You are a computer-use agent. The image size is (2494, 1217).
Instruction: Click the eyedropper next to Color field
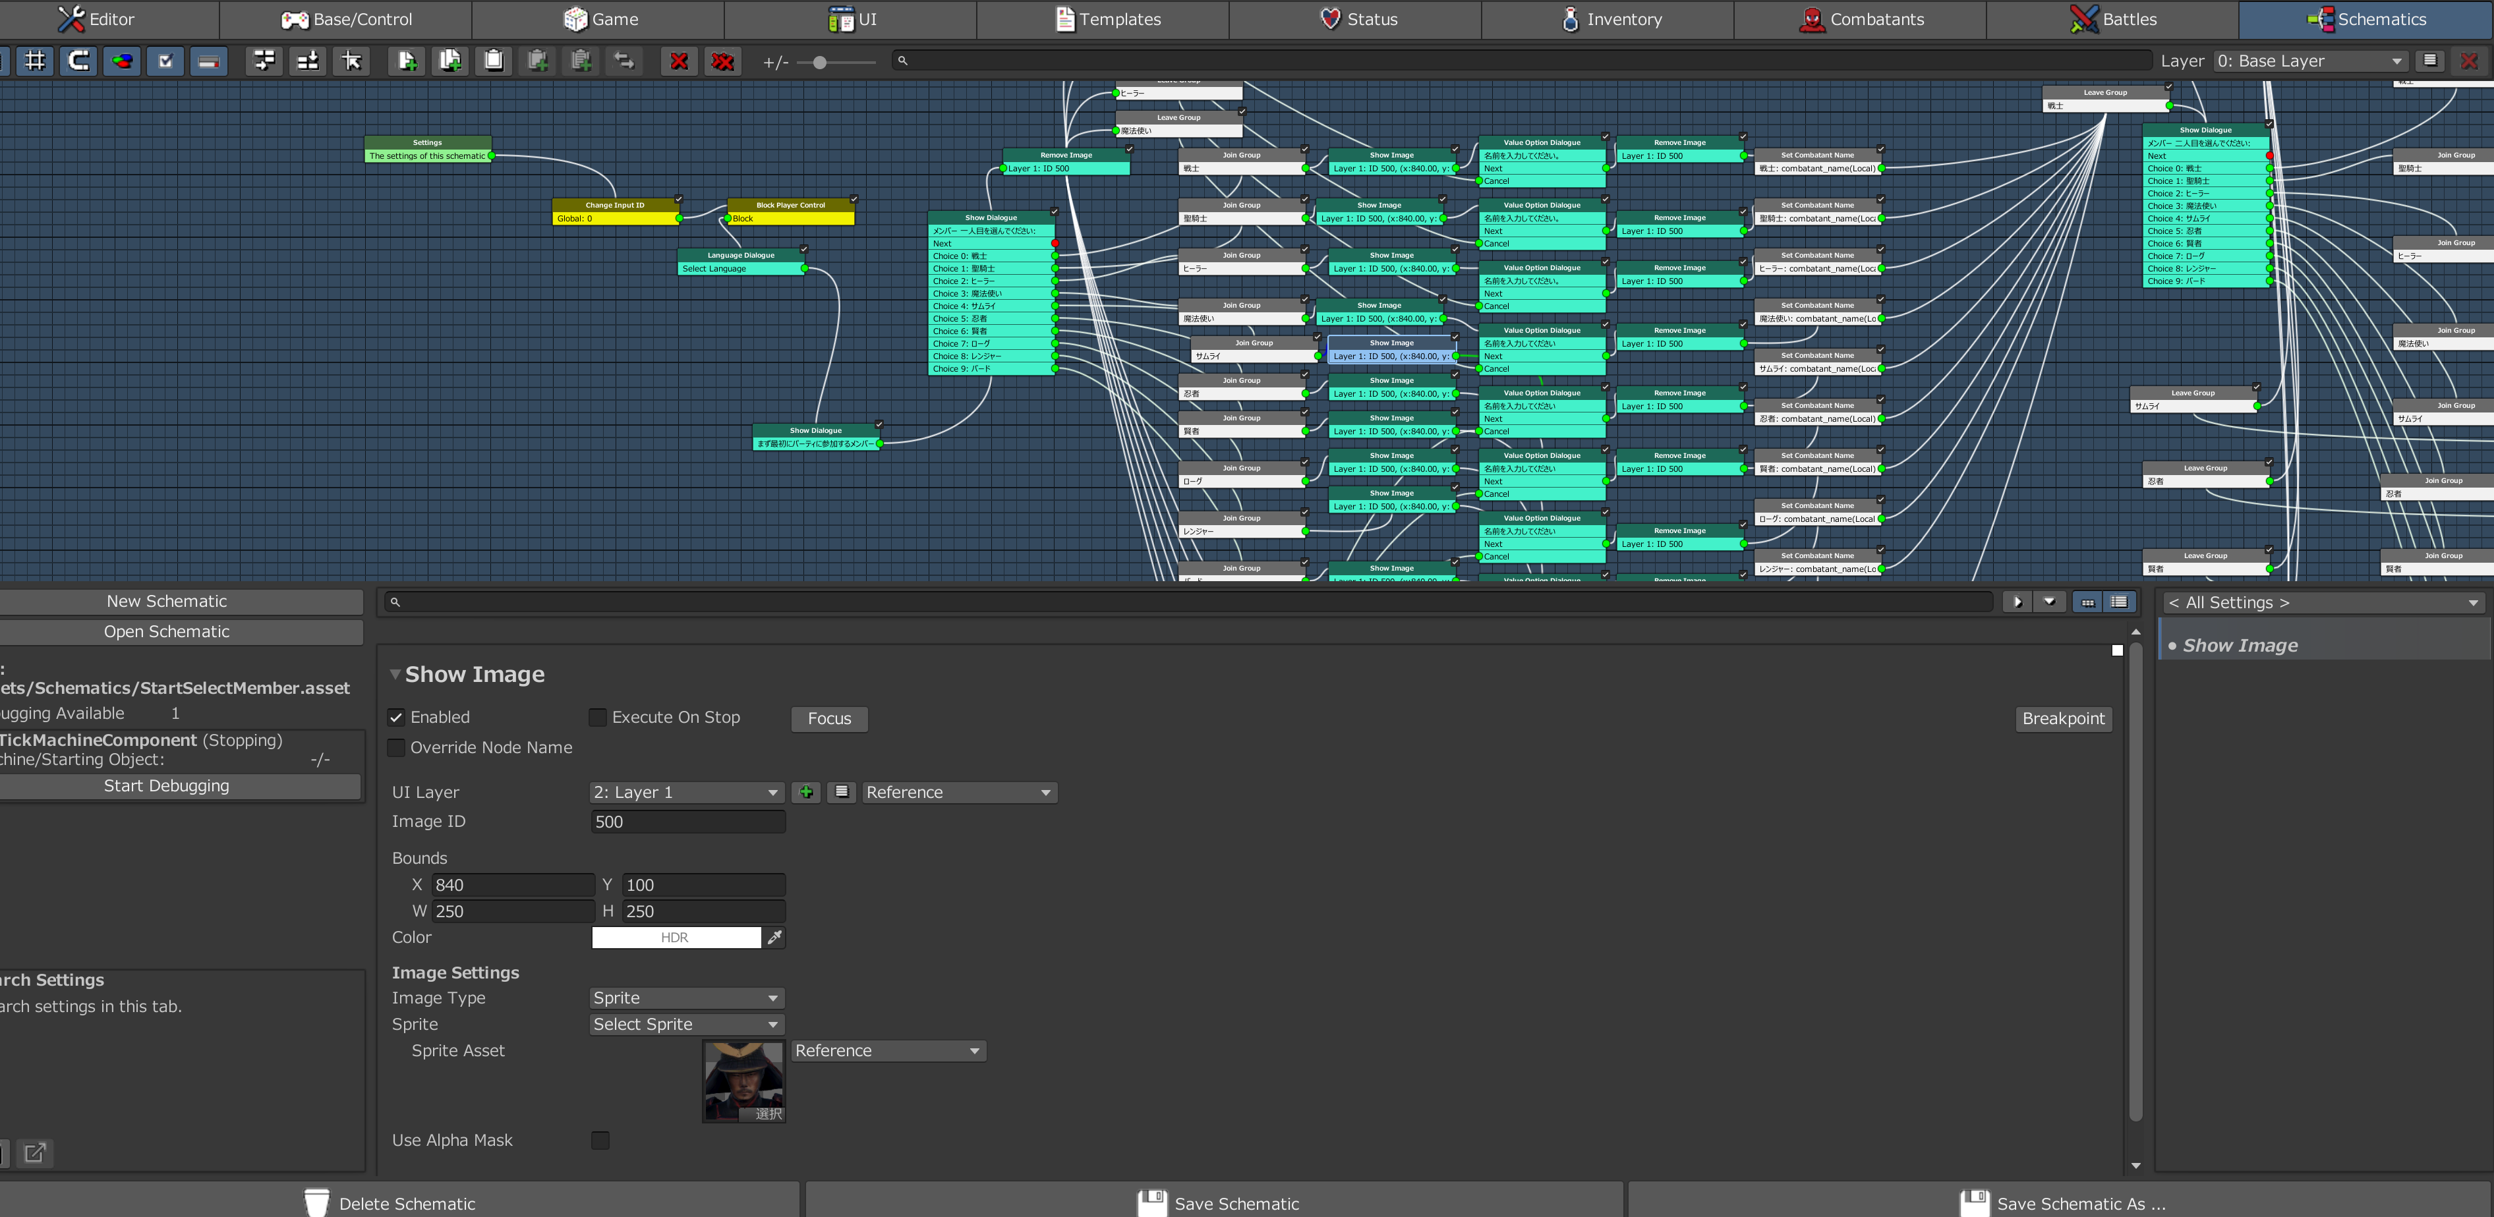tap(774, 937)
